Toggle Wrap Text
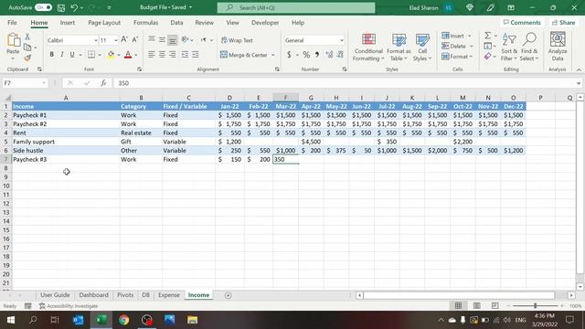 point(237,40)
